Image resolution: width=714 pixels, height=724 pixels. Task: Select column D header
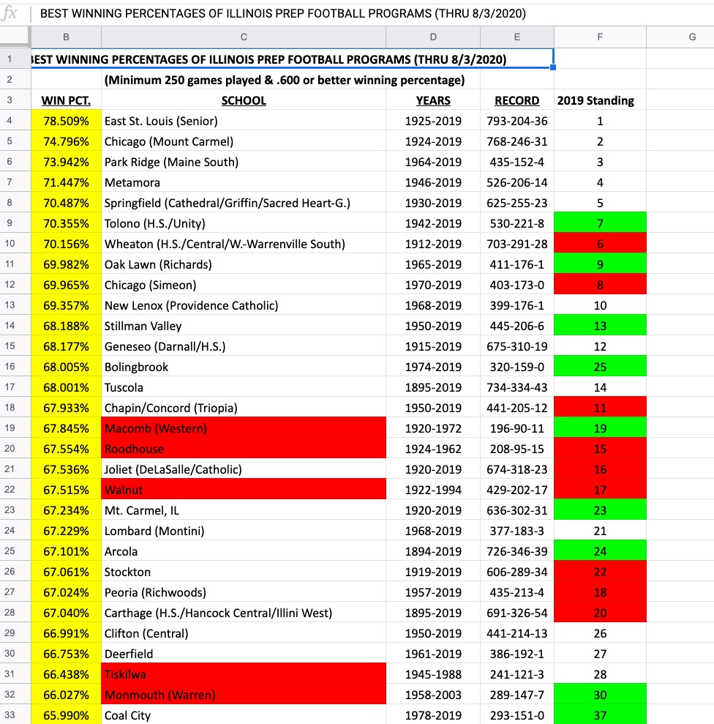433,37
